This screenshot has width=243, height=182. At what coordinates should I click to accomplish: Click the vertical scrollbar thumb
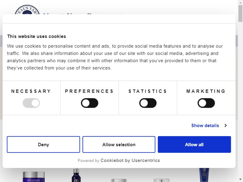coord(241,13)
